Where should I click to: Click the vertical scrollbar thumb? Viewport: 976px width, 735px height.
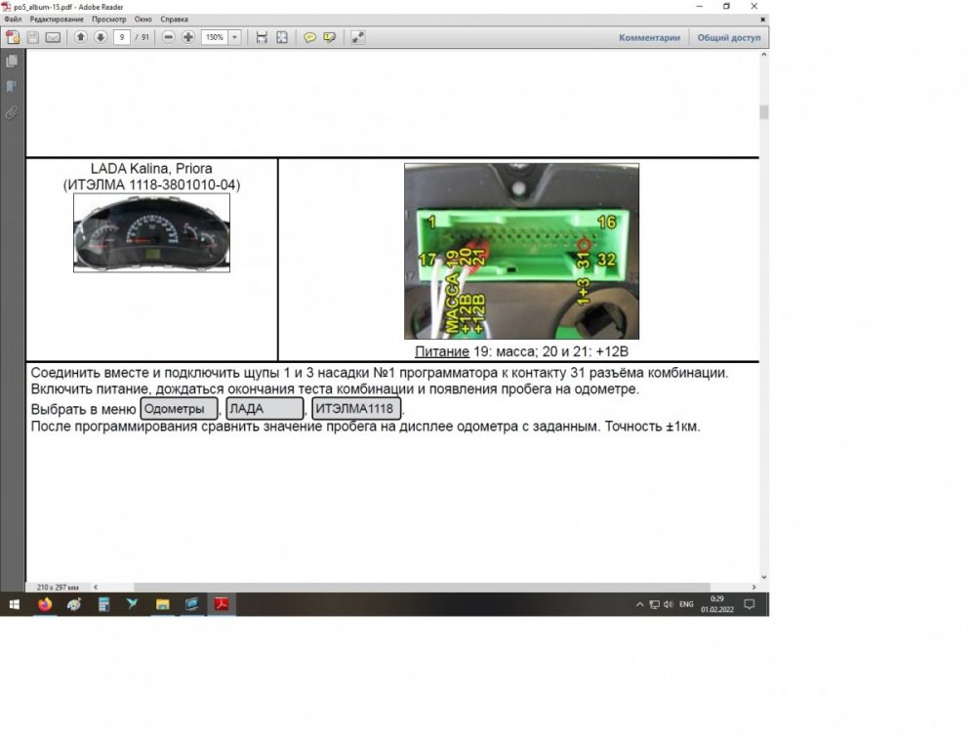(764, 112)
